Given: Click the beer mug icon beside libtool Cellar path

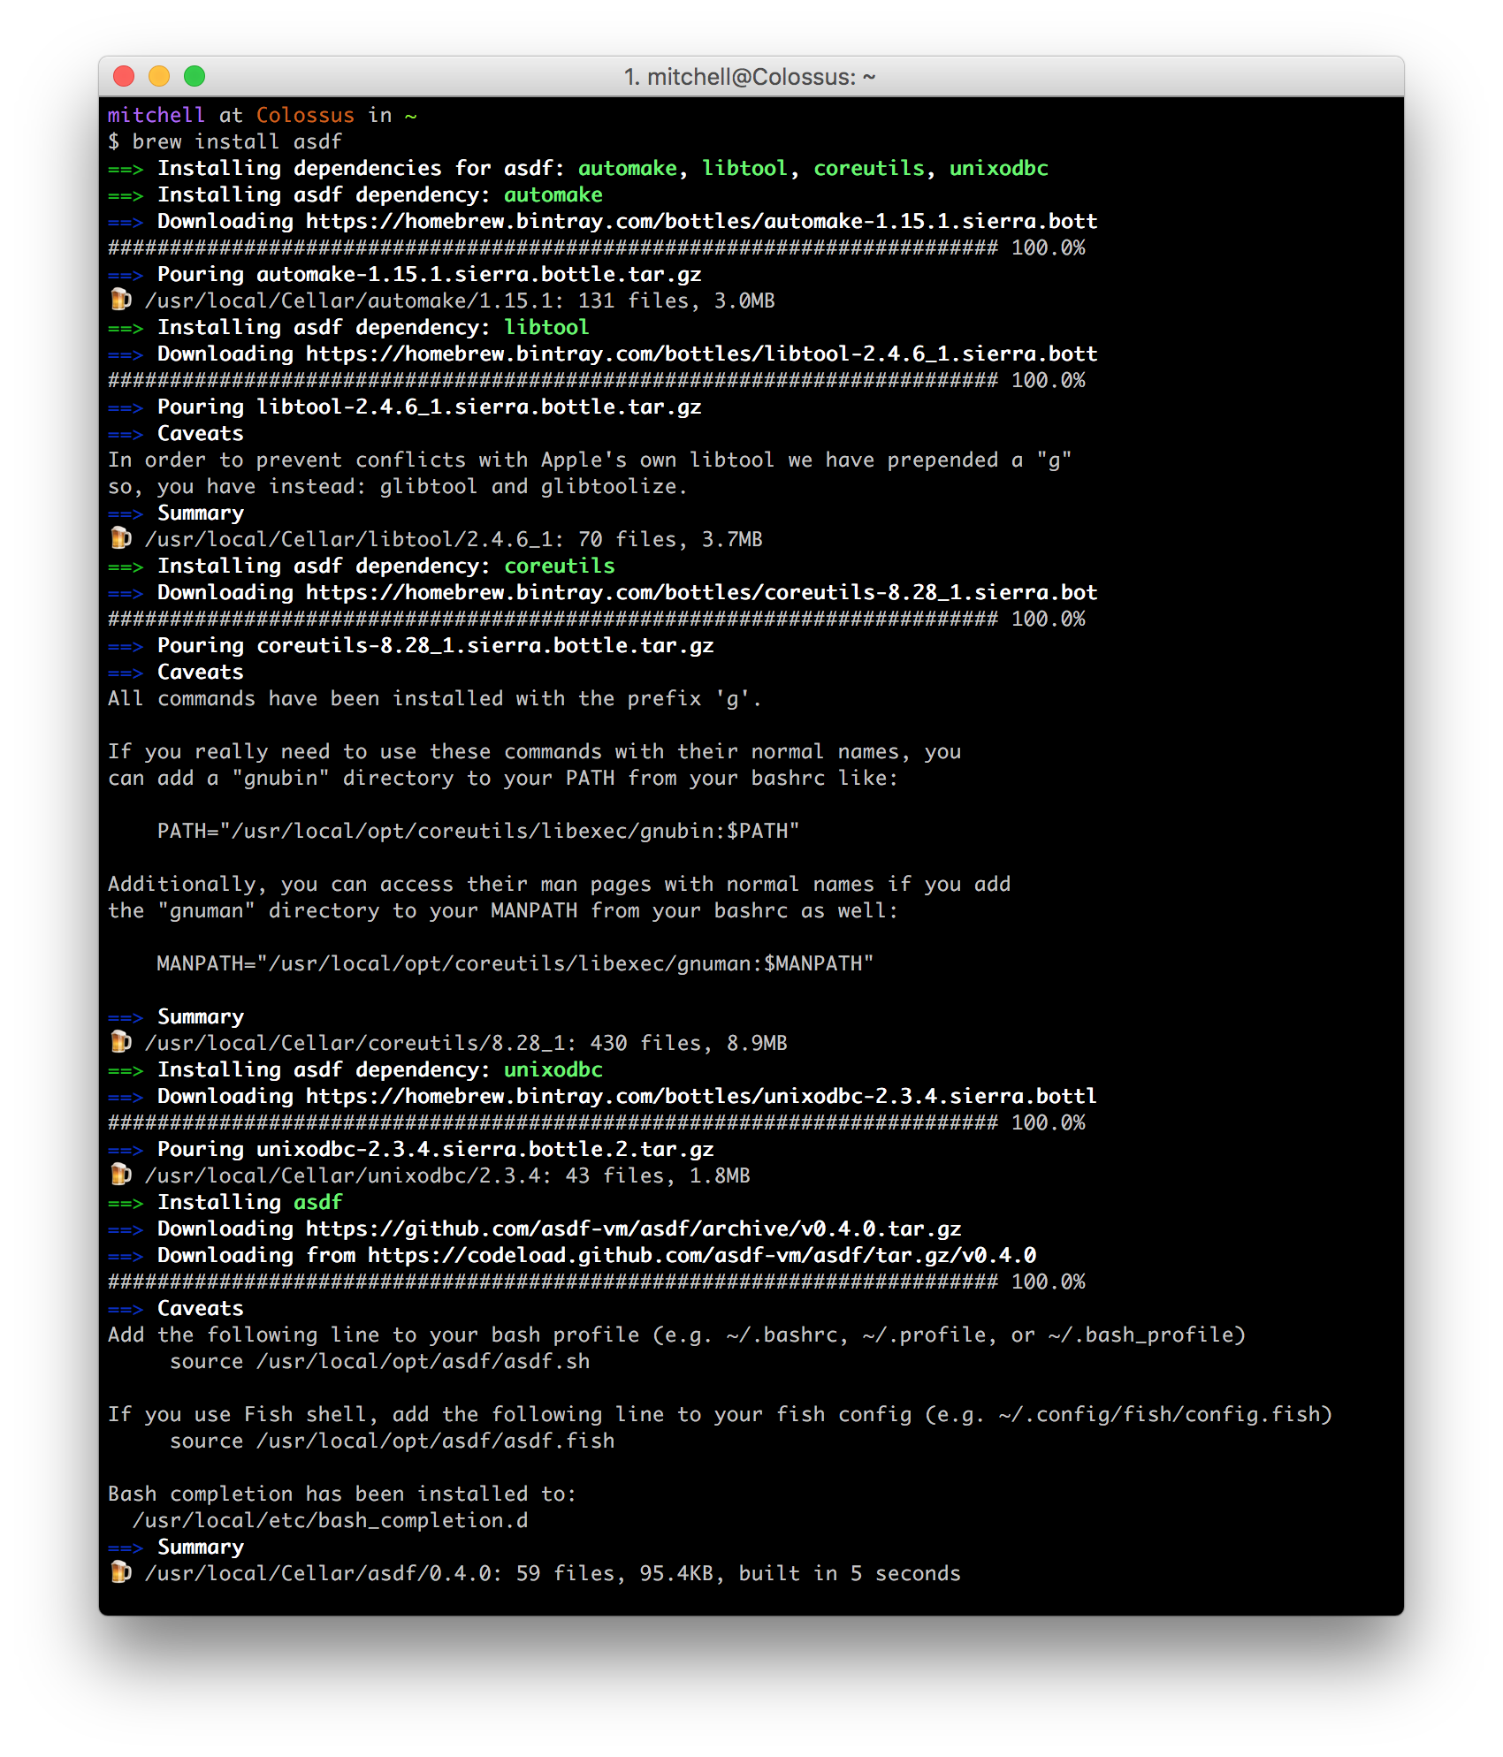Looking at the screenshot, I should (120, 538).
